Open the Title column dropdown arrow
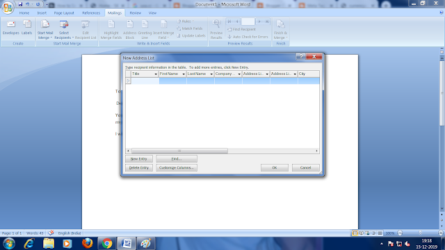Viewport: 445px width, 250px height. [156, 74]
